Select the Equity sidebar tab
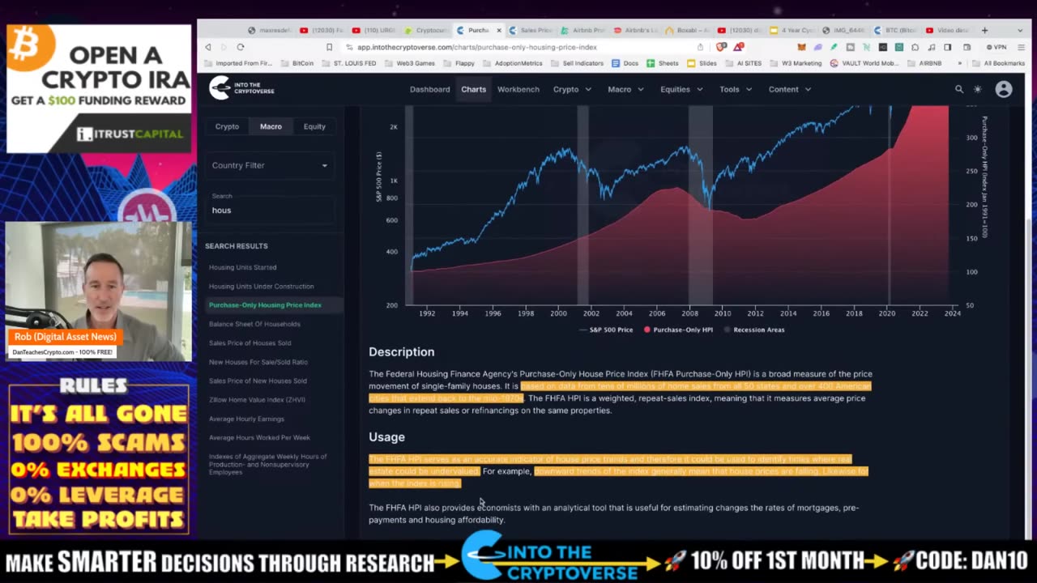The image size is (1037, 583). 314,126
